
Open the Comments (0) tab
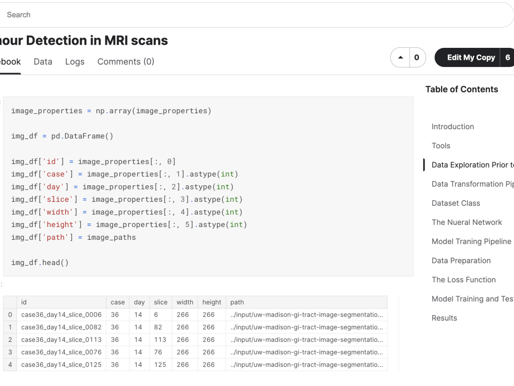[126, 62]
